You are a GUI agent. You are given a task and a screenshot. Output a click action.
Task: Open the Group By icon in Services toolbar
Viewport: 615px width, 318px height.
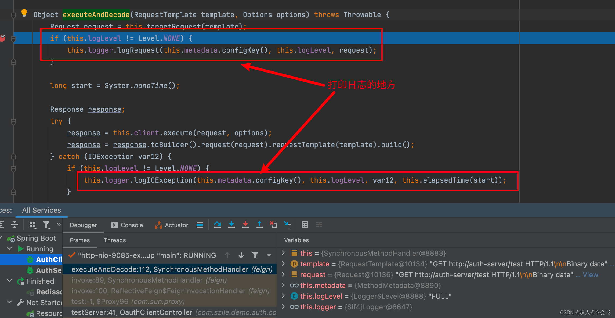[32, 225]
